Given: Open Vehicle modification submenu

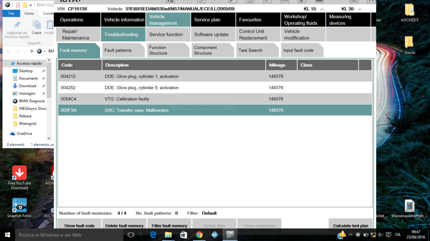Looking at the screenshot, I should (x=303, y=34).
